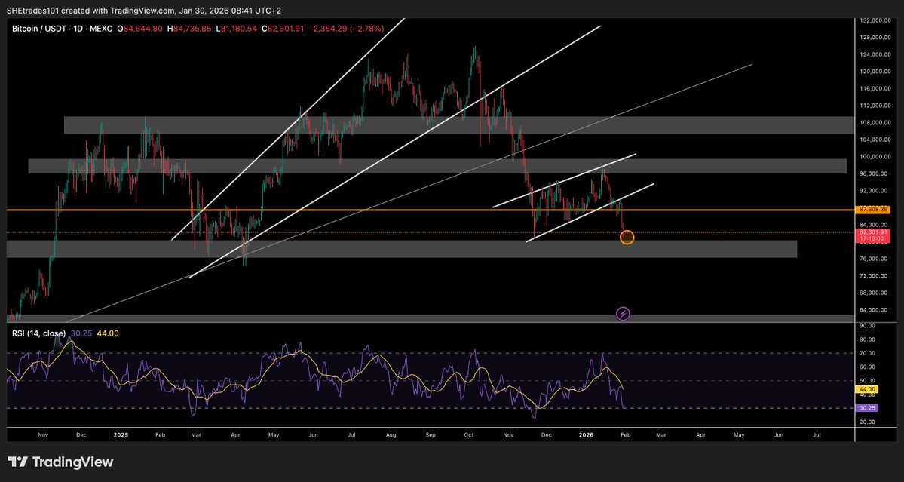This screenshot has height=482, width=904.
Task: Click the TradingView logo at bottom left
Action: click(60, 462)
